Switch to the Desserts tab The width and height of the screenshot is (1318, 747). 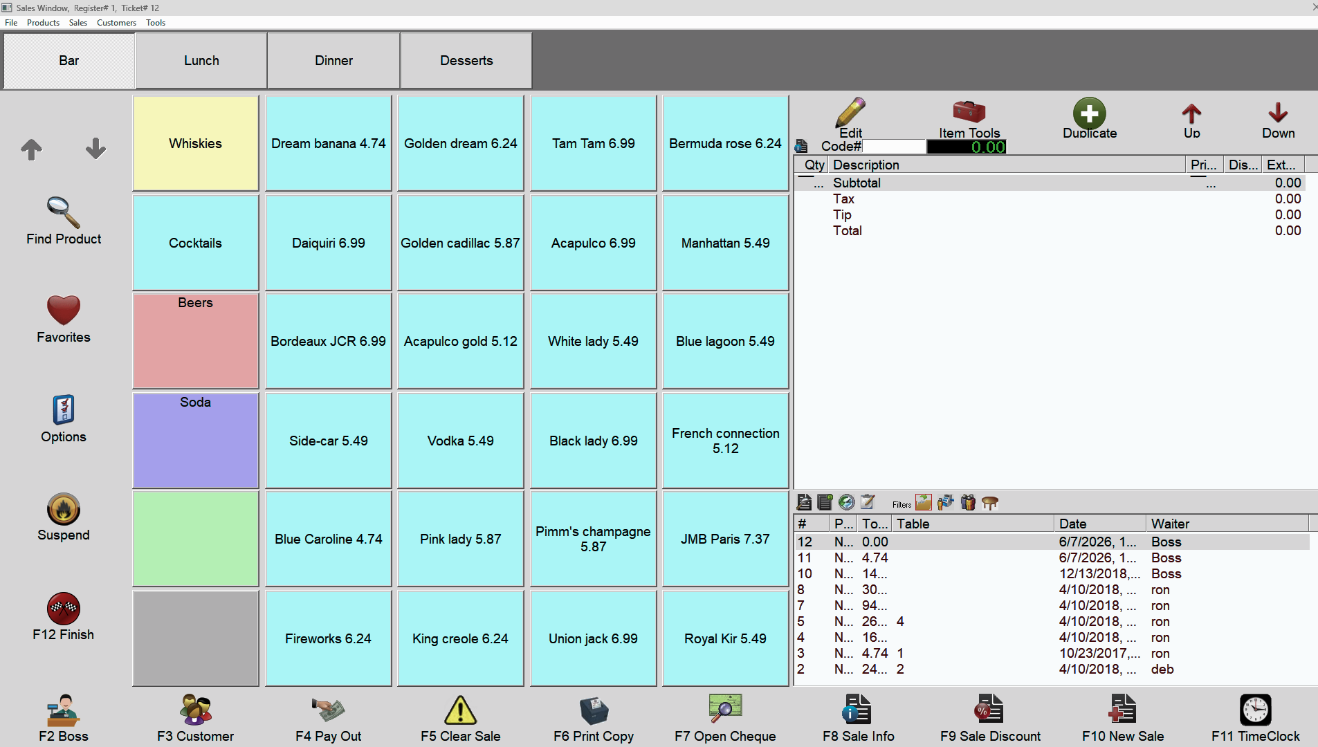click(466, 60)
